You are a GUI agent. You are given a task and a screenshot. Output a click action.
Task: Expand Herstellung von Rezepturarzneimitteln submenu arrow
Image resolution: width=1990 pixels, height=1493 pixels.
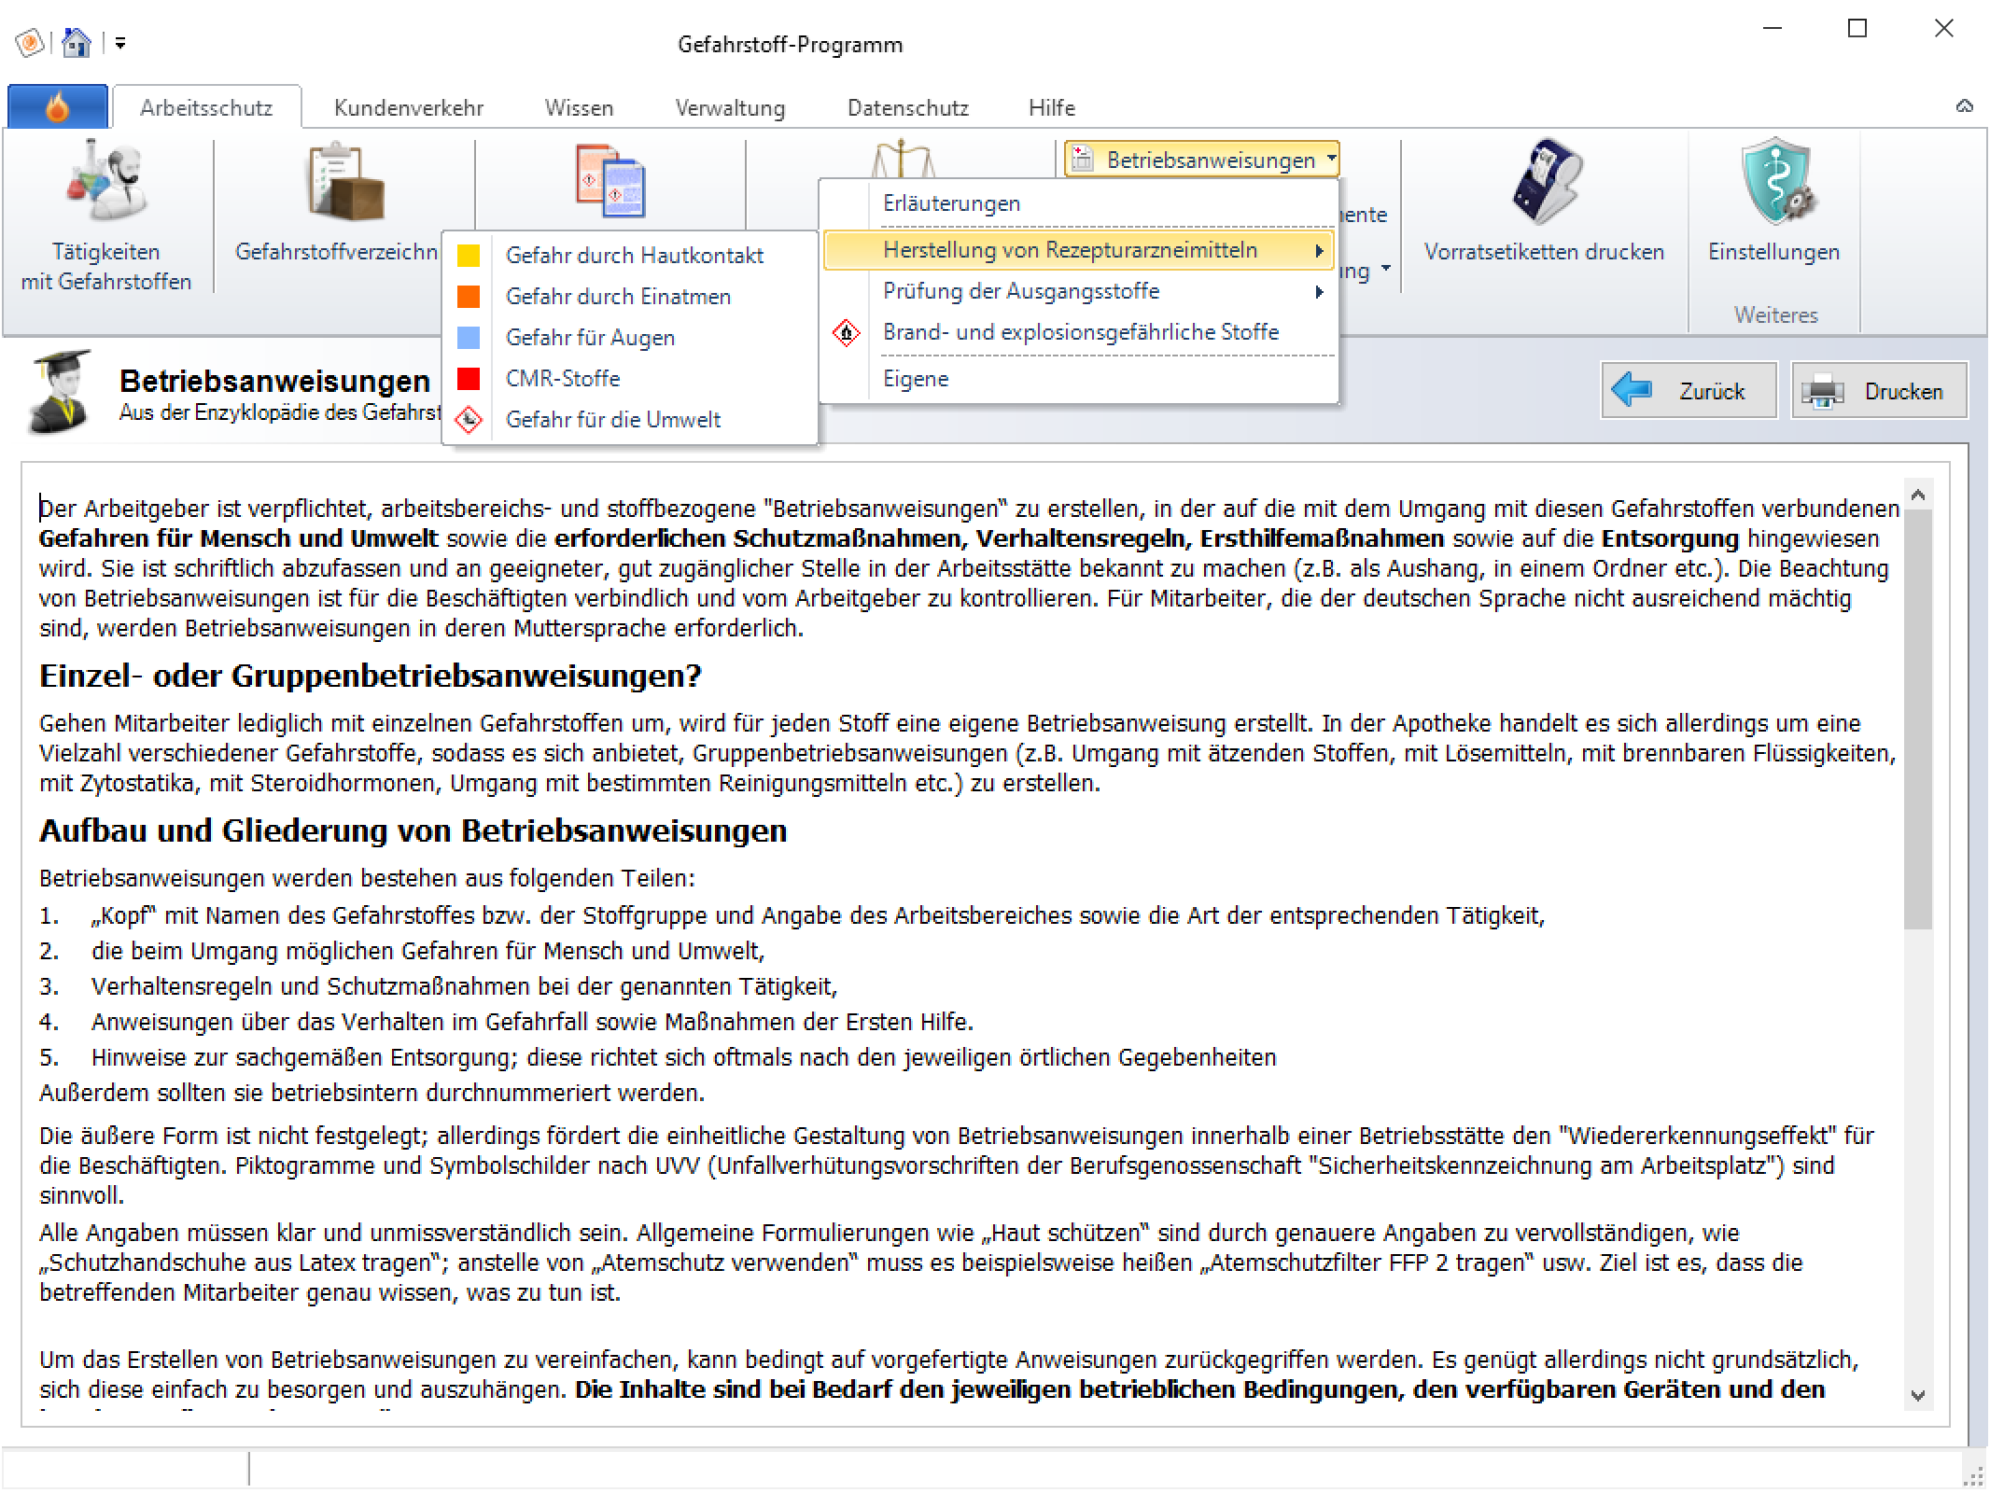click(1319, 251)
